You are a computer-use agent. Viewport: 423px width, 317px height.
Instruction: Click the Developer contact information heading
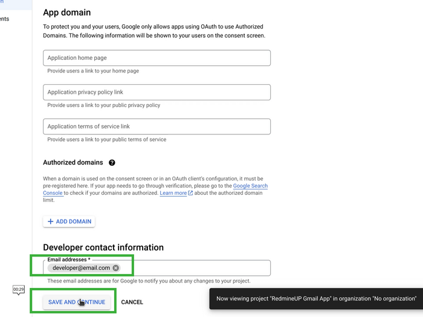click(x=103, y=247)
